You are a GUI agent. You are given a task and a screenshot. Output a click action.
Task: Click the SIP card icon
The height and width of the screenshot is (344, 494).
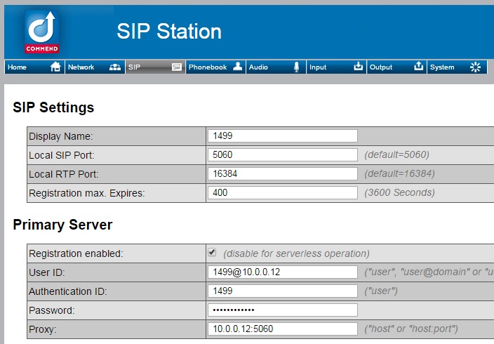177,67
